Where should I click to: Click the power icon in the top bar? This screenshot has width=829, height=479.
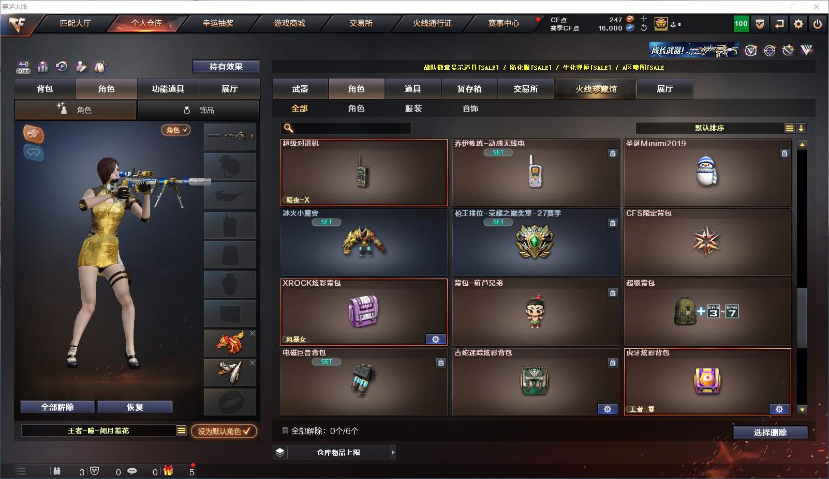(818, 24)
